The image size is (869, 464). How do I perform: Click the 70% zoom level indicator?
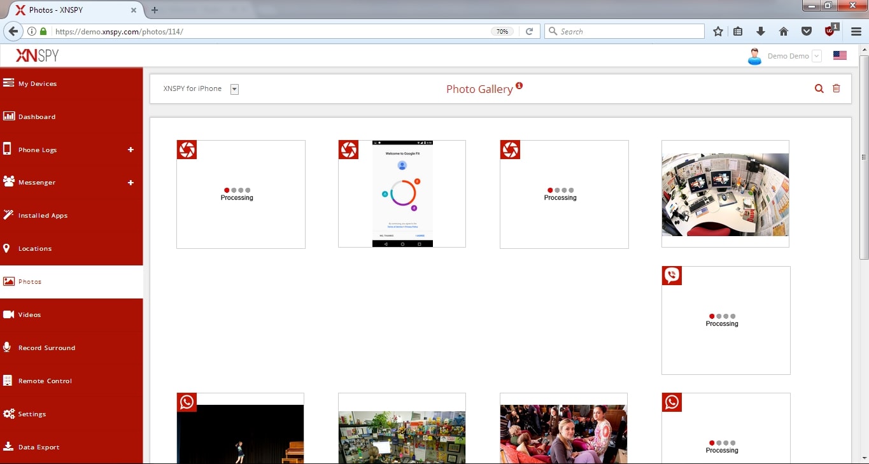click(502, 31)
